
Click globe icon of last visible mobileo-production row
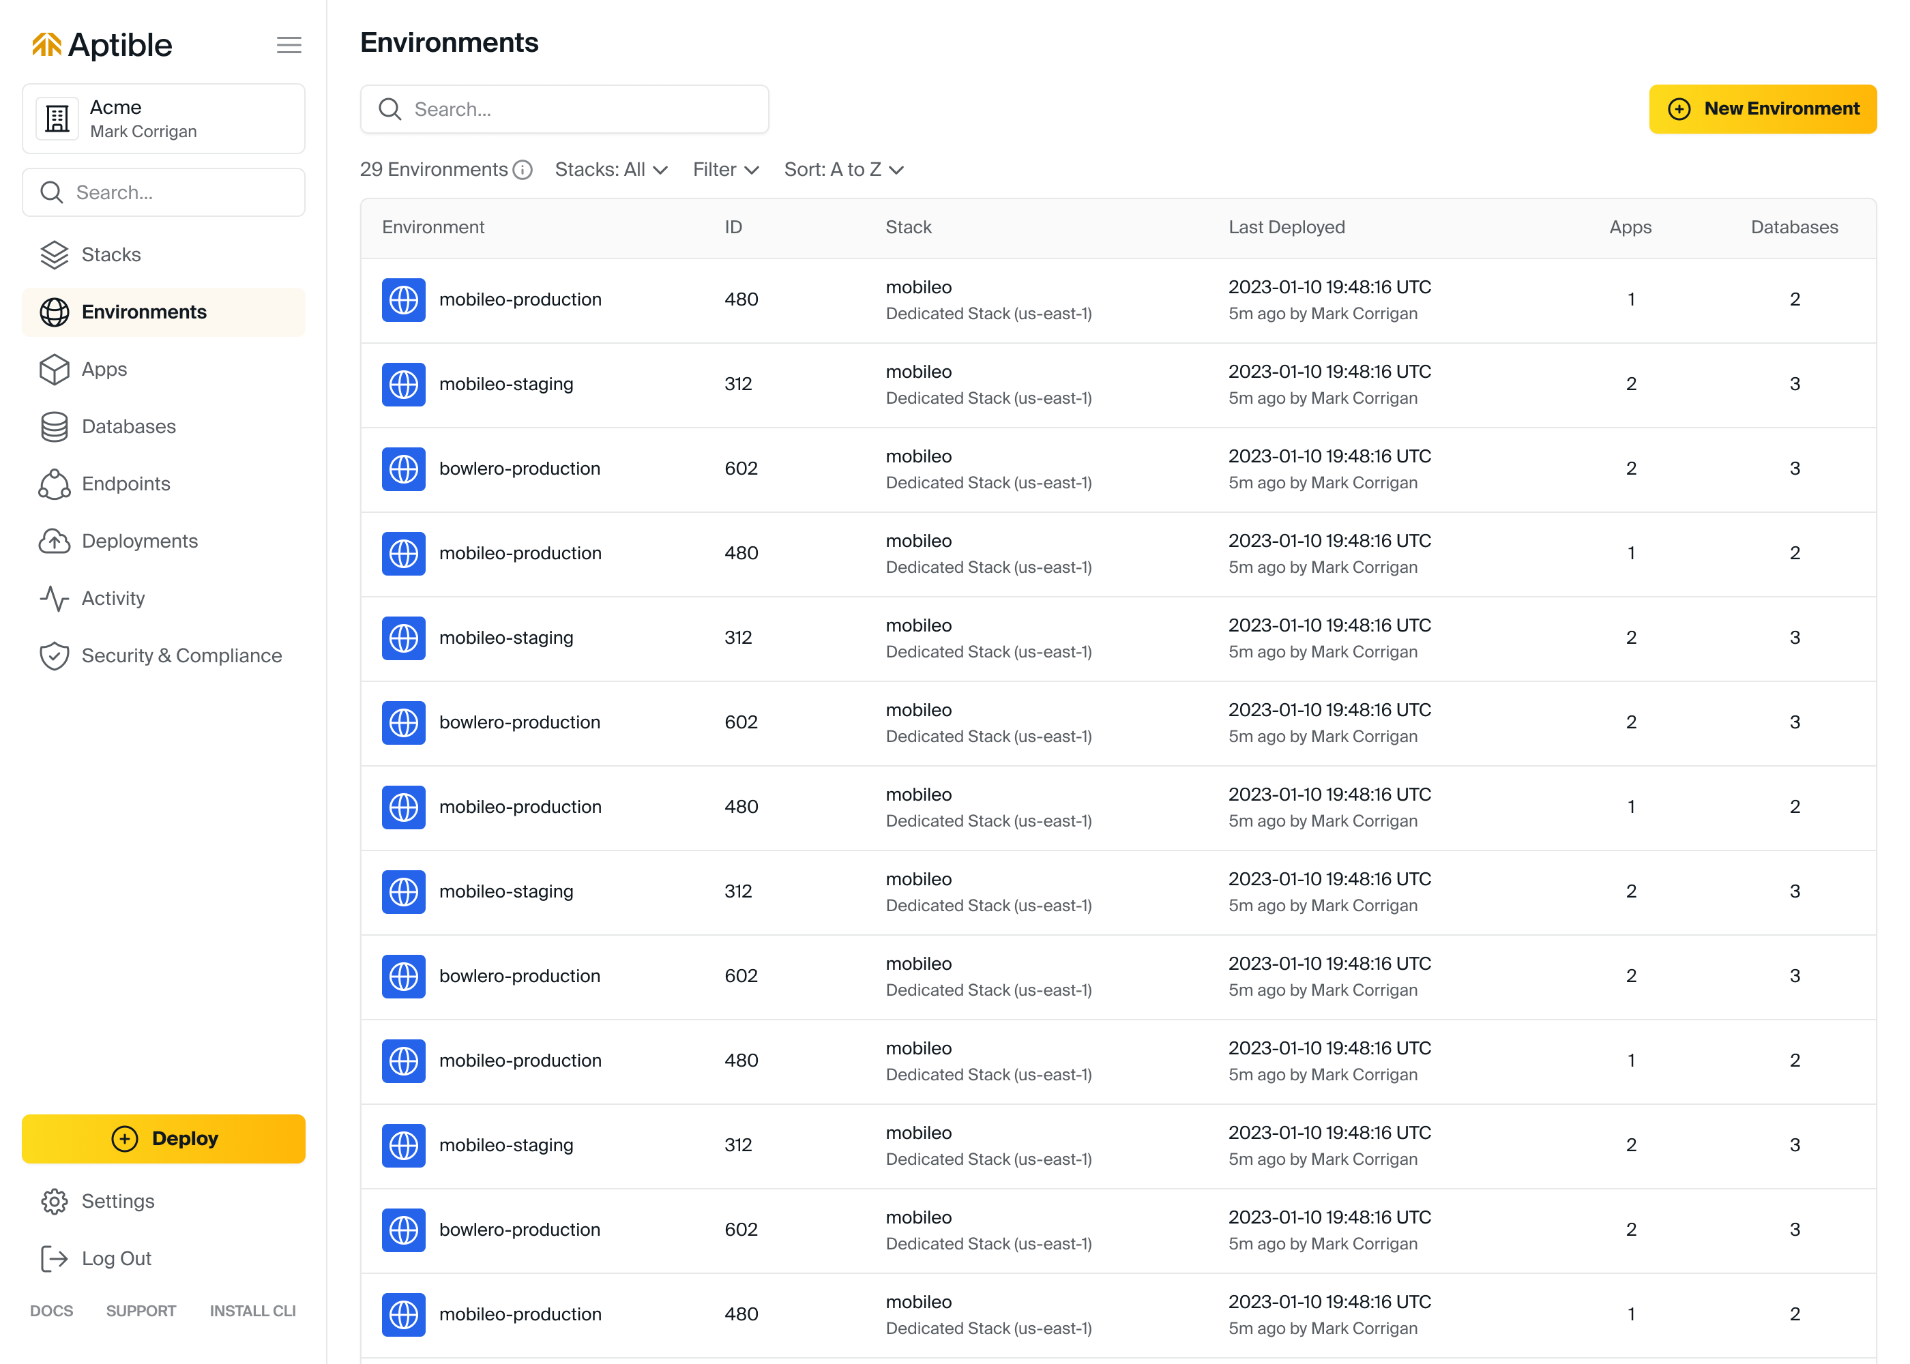click(404, 1314)
